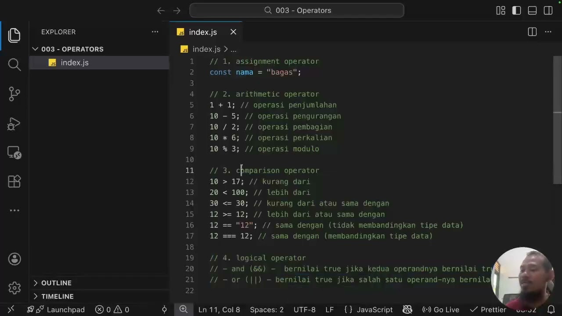The image size is (562, 316).
Task: Split the editor to the right
Action: click(532, 32)
